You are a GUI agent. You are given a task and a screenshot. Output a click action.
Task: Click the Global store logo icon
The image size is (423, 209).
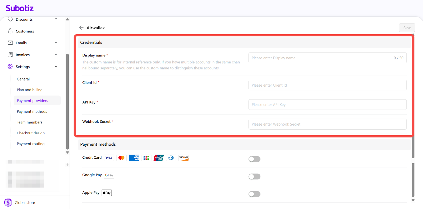pos(8,202)
